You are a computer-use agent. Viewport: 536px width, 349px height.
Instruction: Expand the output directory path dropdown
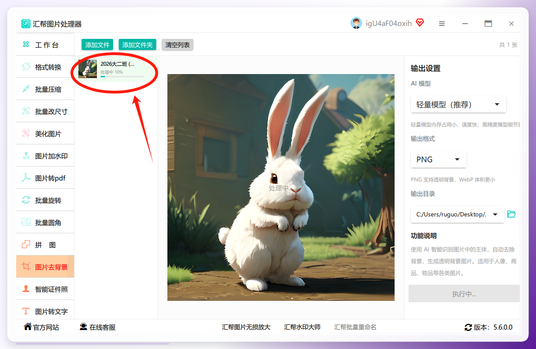click(x=457, y=214)
